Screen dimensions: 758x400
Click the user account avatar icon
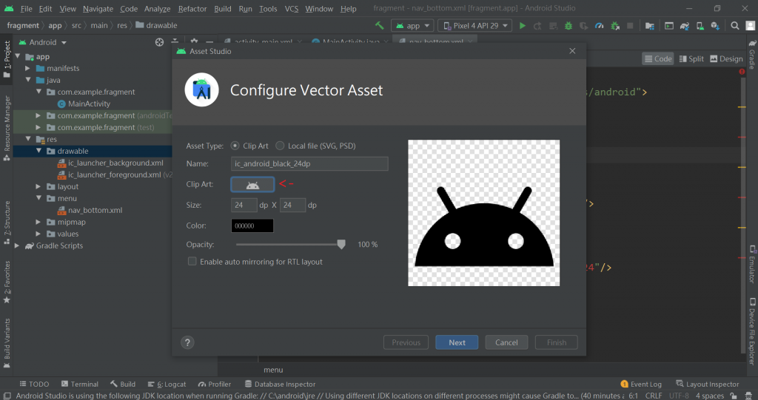[x=751, y=26]
